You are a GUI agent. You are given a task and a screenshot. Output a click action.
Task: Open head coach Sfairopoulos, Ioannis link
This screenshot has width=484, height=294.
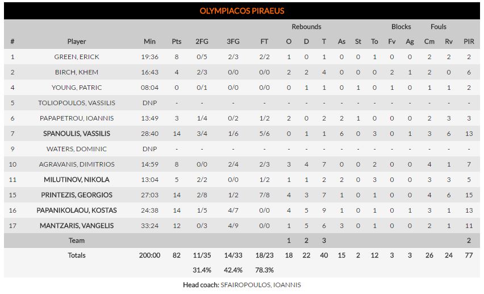[x=260, y=285]
